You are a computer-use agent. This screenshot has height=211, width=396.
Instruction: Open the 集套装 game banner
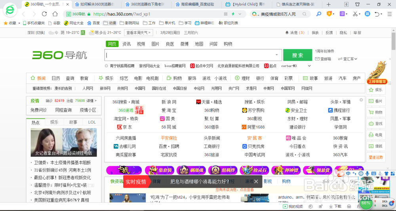159,170
